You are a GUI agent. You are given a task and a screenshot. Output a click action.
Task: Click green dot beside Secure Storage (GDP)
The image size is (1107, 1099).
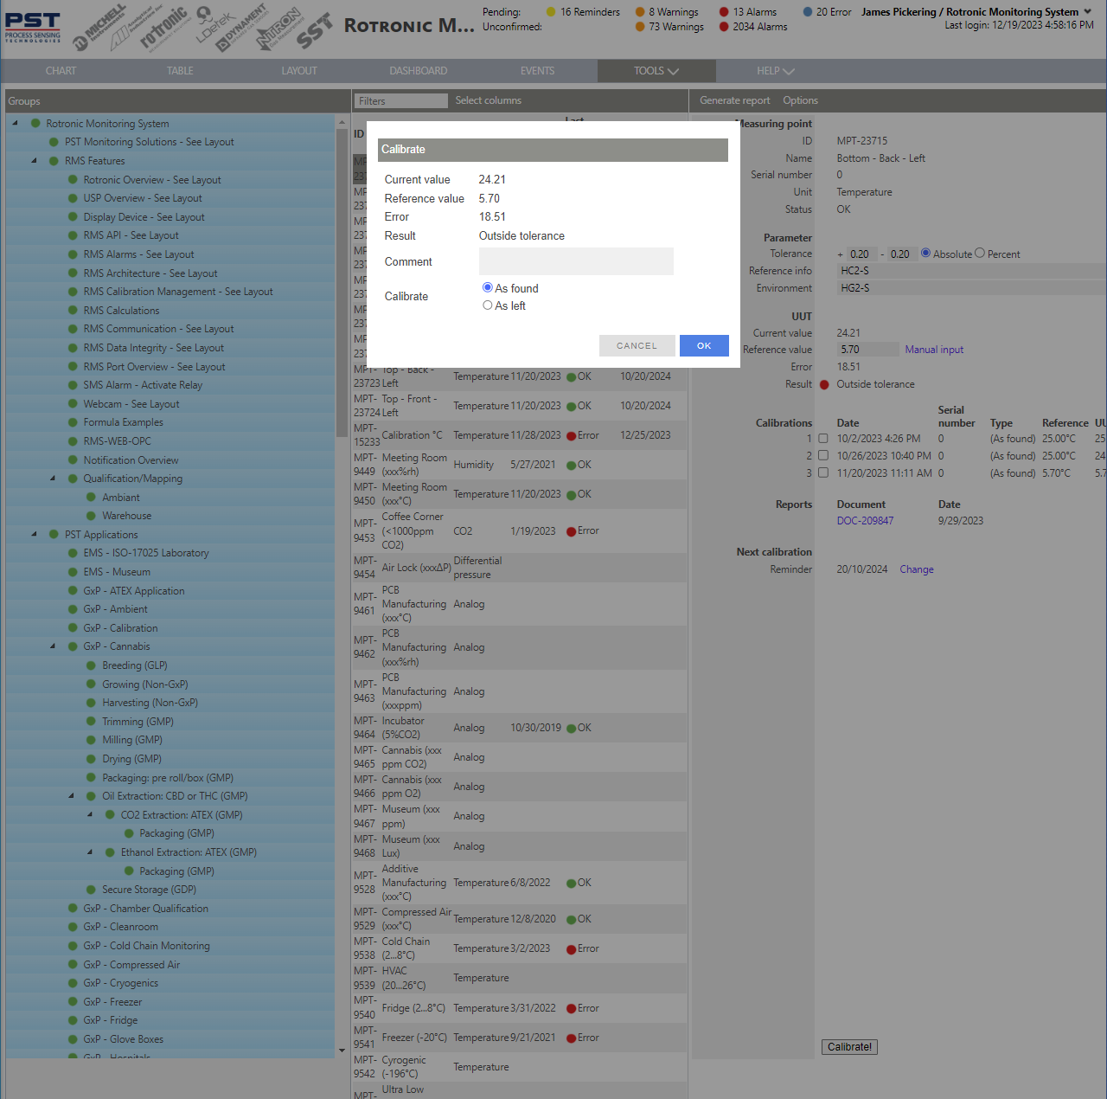[x=92, y=890]
